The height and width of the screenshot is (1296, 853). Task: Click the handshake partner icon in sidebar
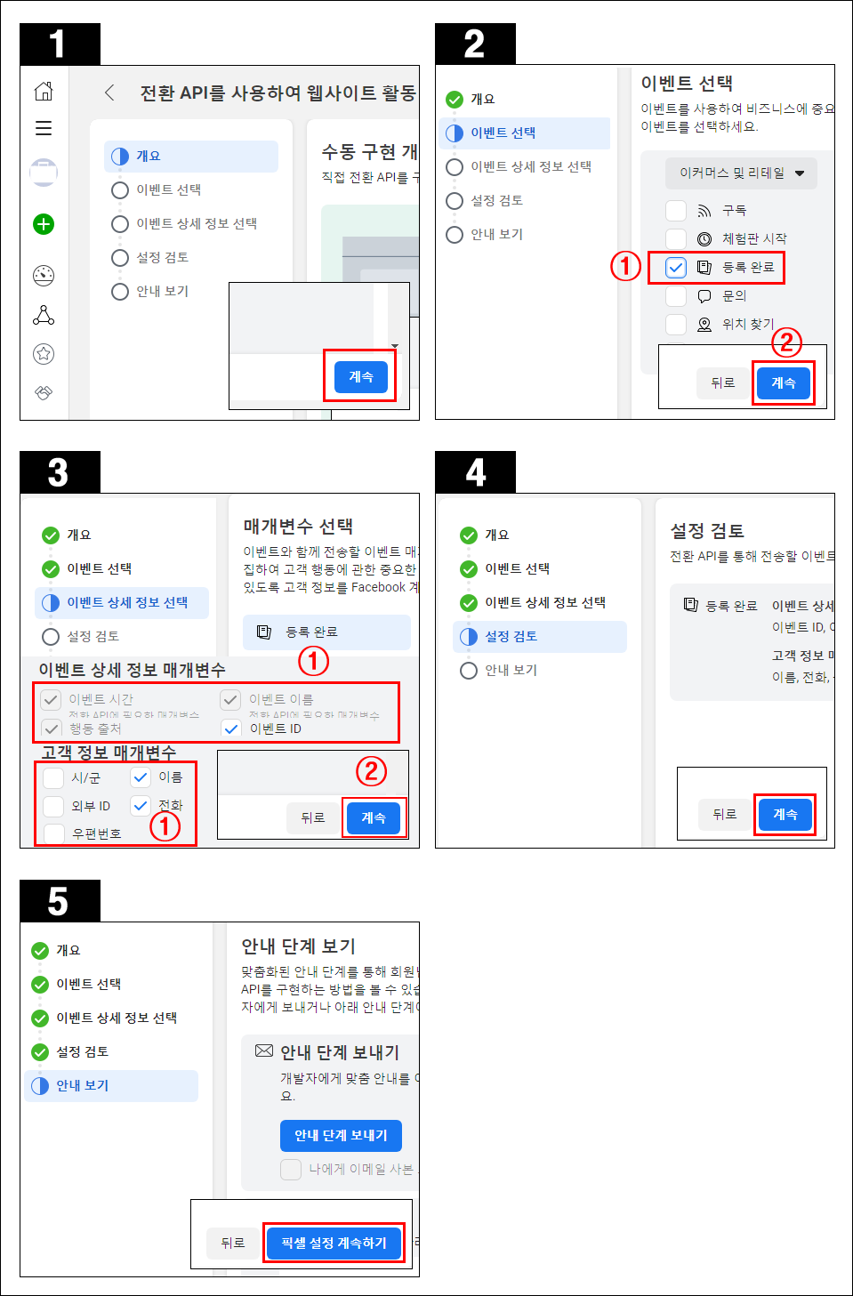[x=44, y=392]
